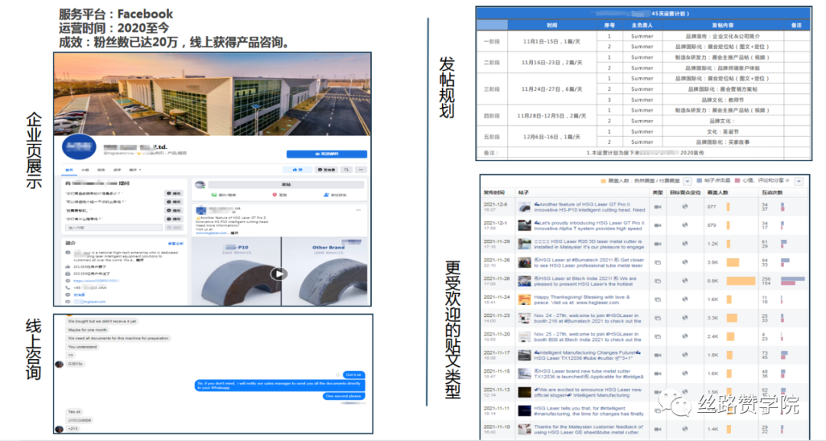
Task: Click the pink legend swatch for 心情、评论和分享
Action: 737,181
